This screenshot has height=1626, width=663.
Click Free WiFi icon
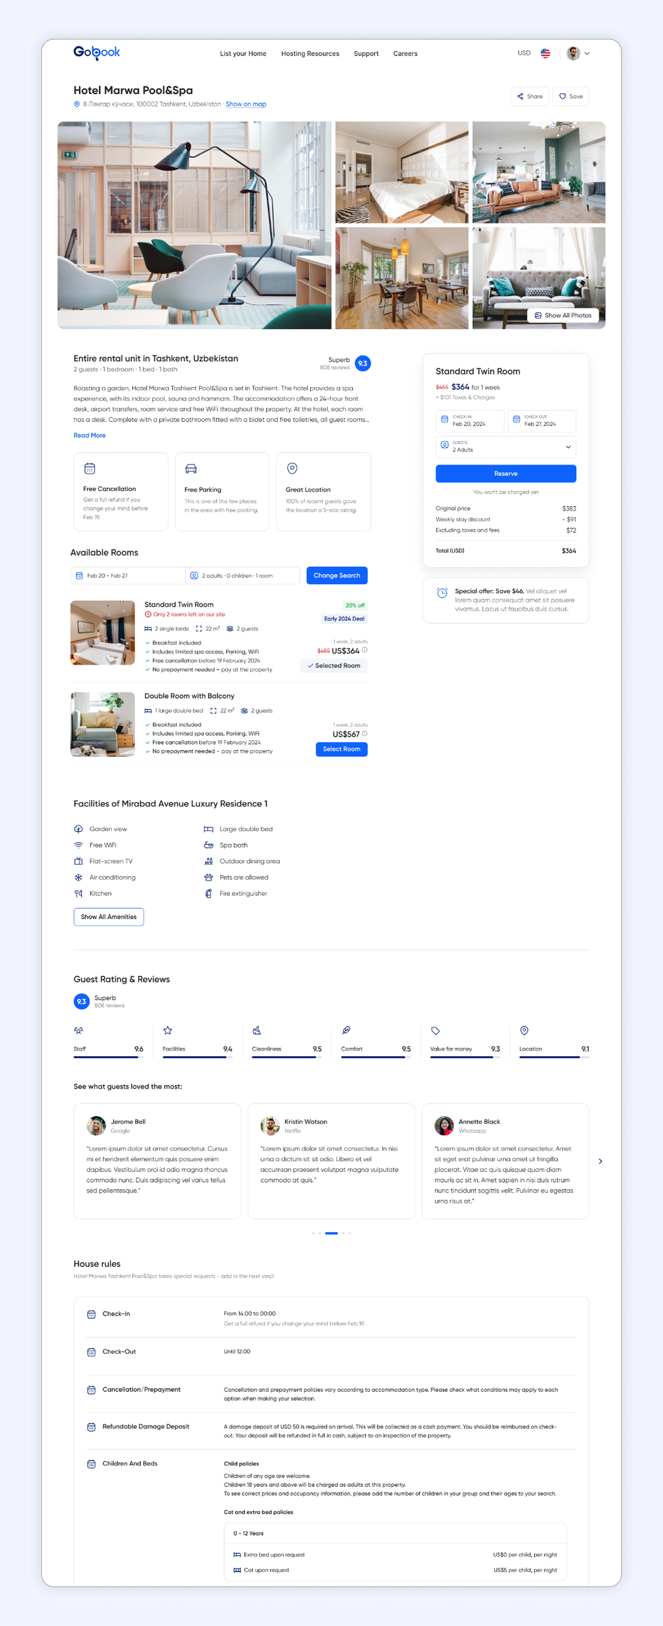(x=78, y=845)
